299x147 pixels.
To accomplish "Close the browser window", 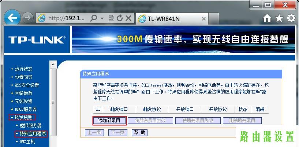I will click(x=285, y=5).
